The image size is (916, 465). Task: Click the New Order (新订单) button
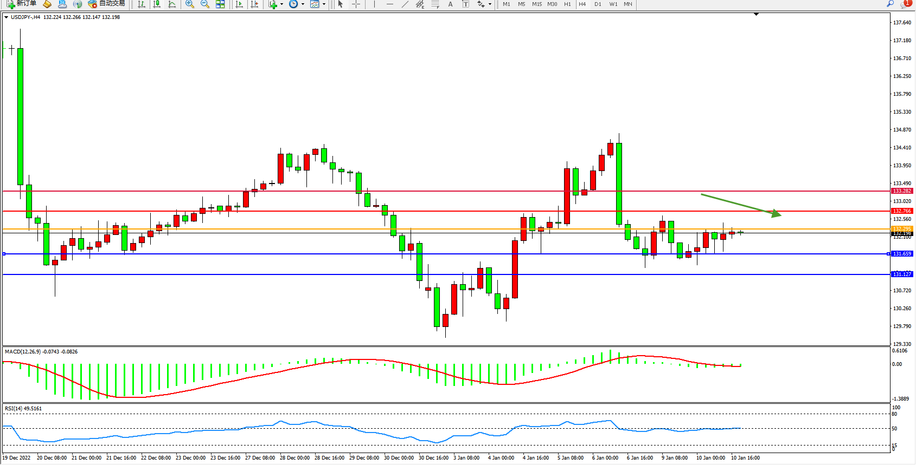[22, 4]
